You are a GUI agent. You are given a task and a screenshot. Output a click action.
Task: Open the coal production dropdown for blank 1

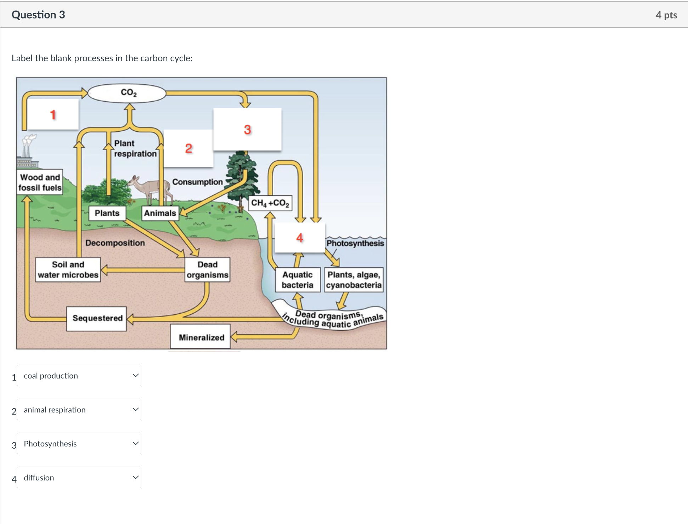click(79, 376)
